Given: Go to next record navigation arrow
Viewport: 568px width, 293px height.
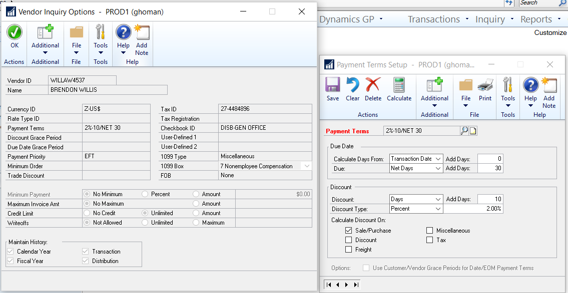Looking at the screenshot, I should [x=347, y=285].
